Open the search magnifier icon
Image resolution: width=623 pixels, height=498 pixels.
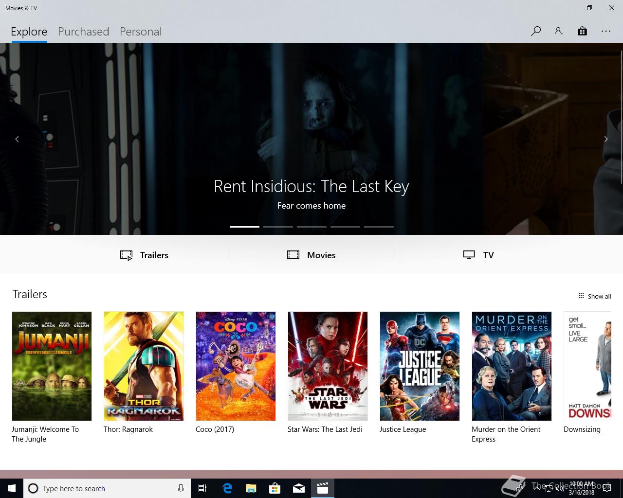click(536, 31)
